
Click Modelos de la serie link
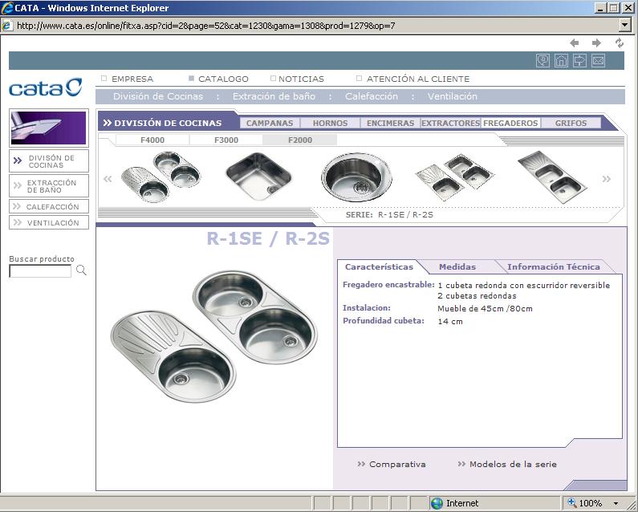tap(512, 465)
